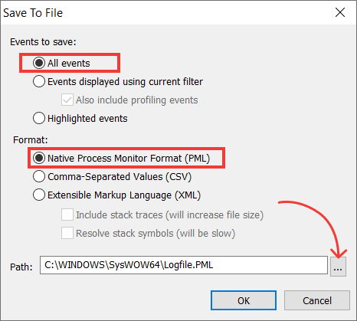The image size is (357, 321).
Task: Click inside the Path text field
Action: pyautogui.click(x=184, y=265)
